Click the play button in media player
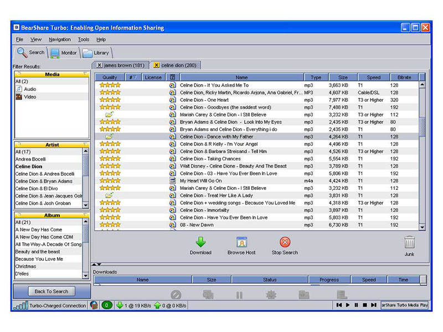443x332 pixels. pos(348,305)
